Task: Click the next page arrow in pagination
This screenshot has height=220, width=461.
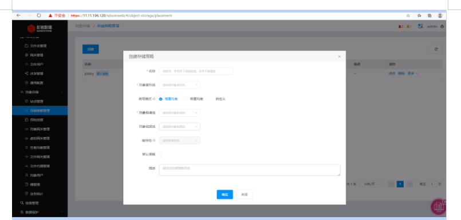Action: pos(409,184)
